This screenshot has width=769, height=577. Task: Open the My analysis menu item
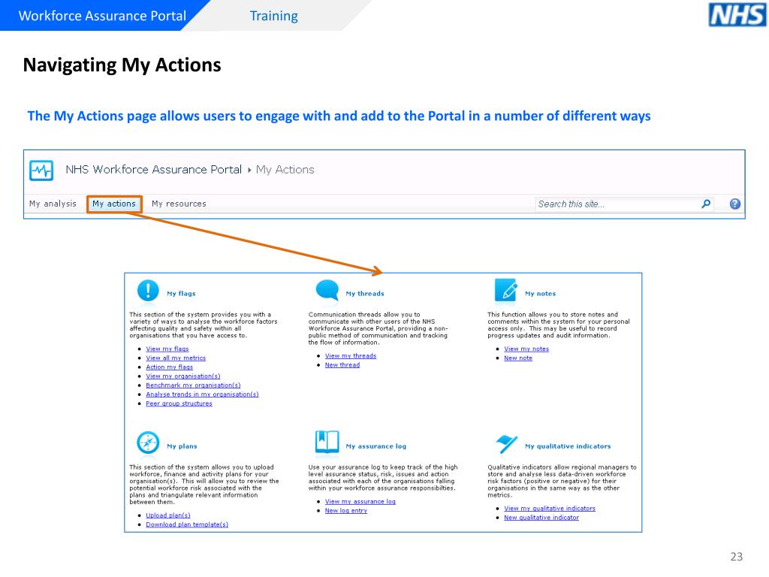[x=53, y=204]
